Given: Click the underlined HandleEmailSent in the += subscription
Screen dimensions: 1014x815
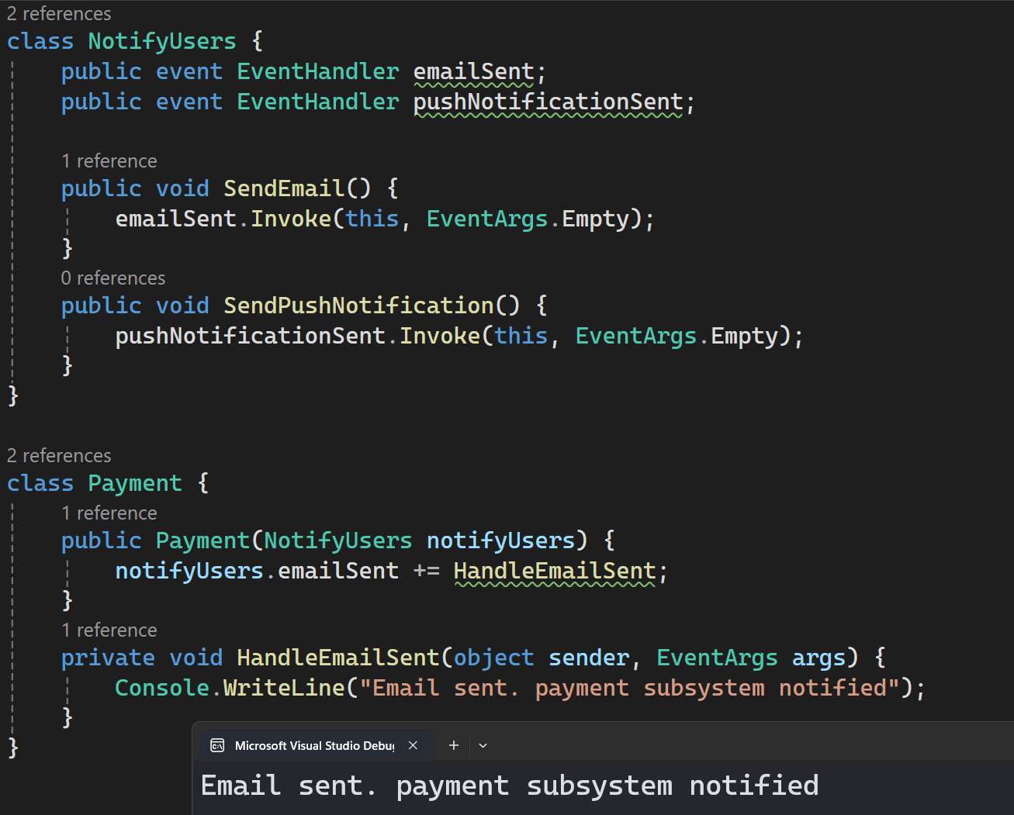Looking at the screenshot, I should [555, 572].
